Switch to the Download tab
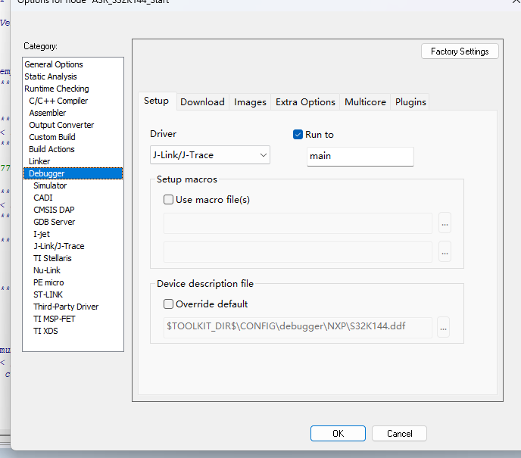Image resolution: width=521 pixels, height=458 pixels. point(202,102)
